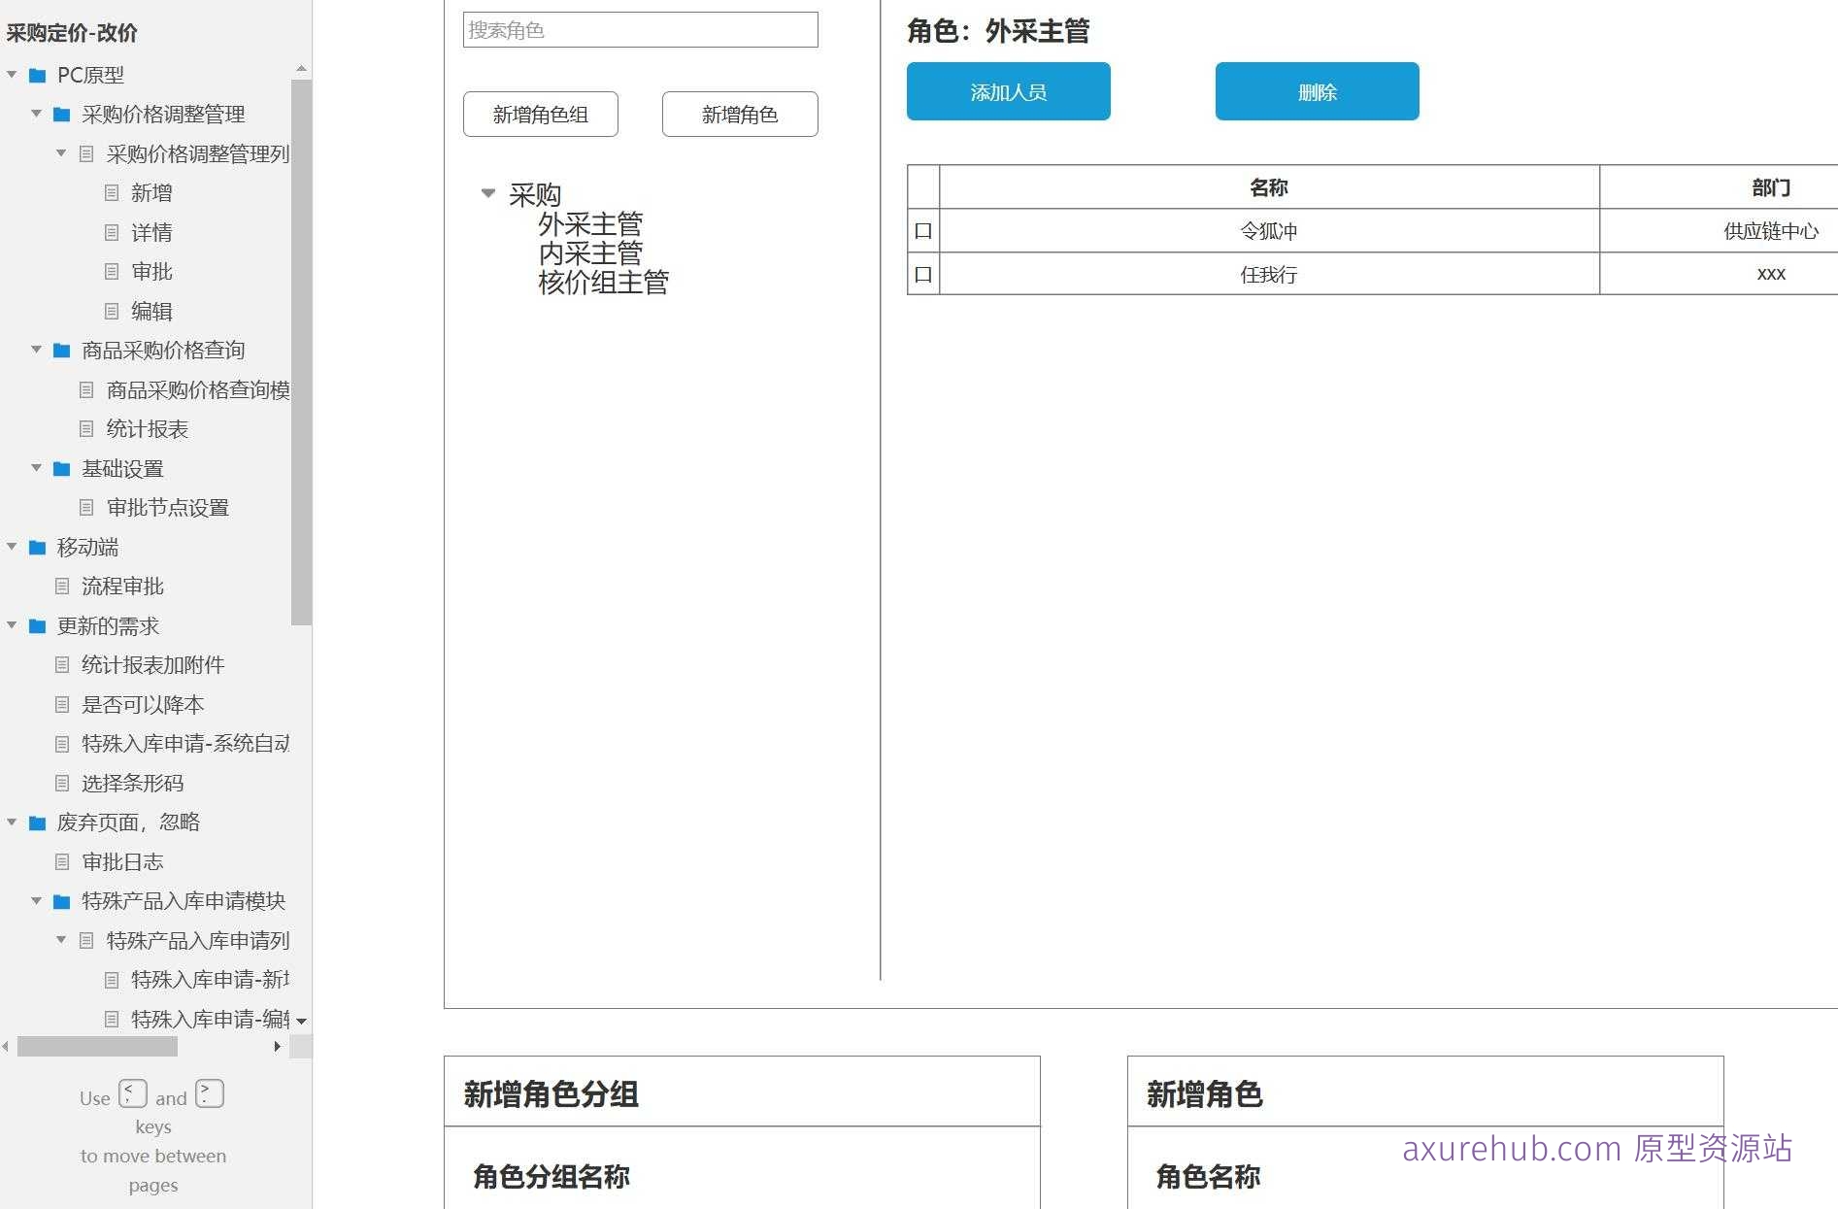Collapse the PC原型 folder

point(12,75)
